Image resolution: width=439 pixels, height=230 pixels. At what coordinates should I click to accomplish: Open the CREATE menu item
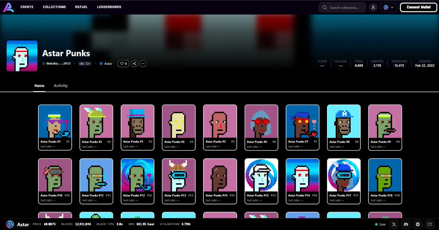[x=27, y=7]
